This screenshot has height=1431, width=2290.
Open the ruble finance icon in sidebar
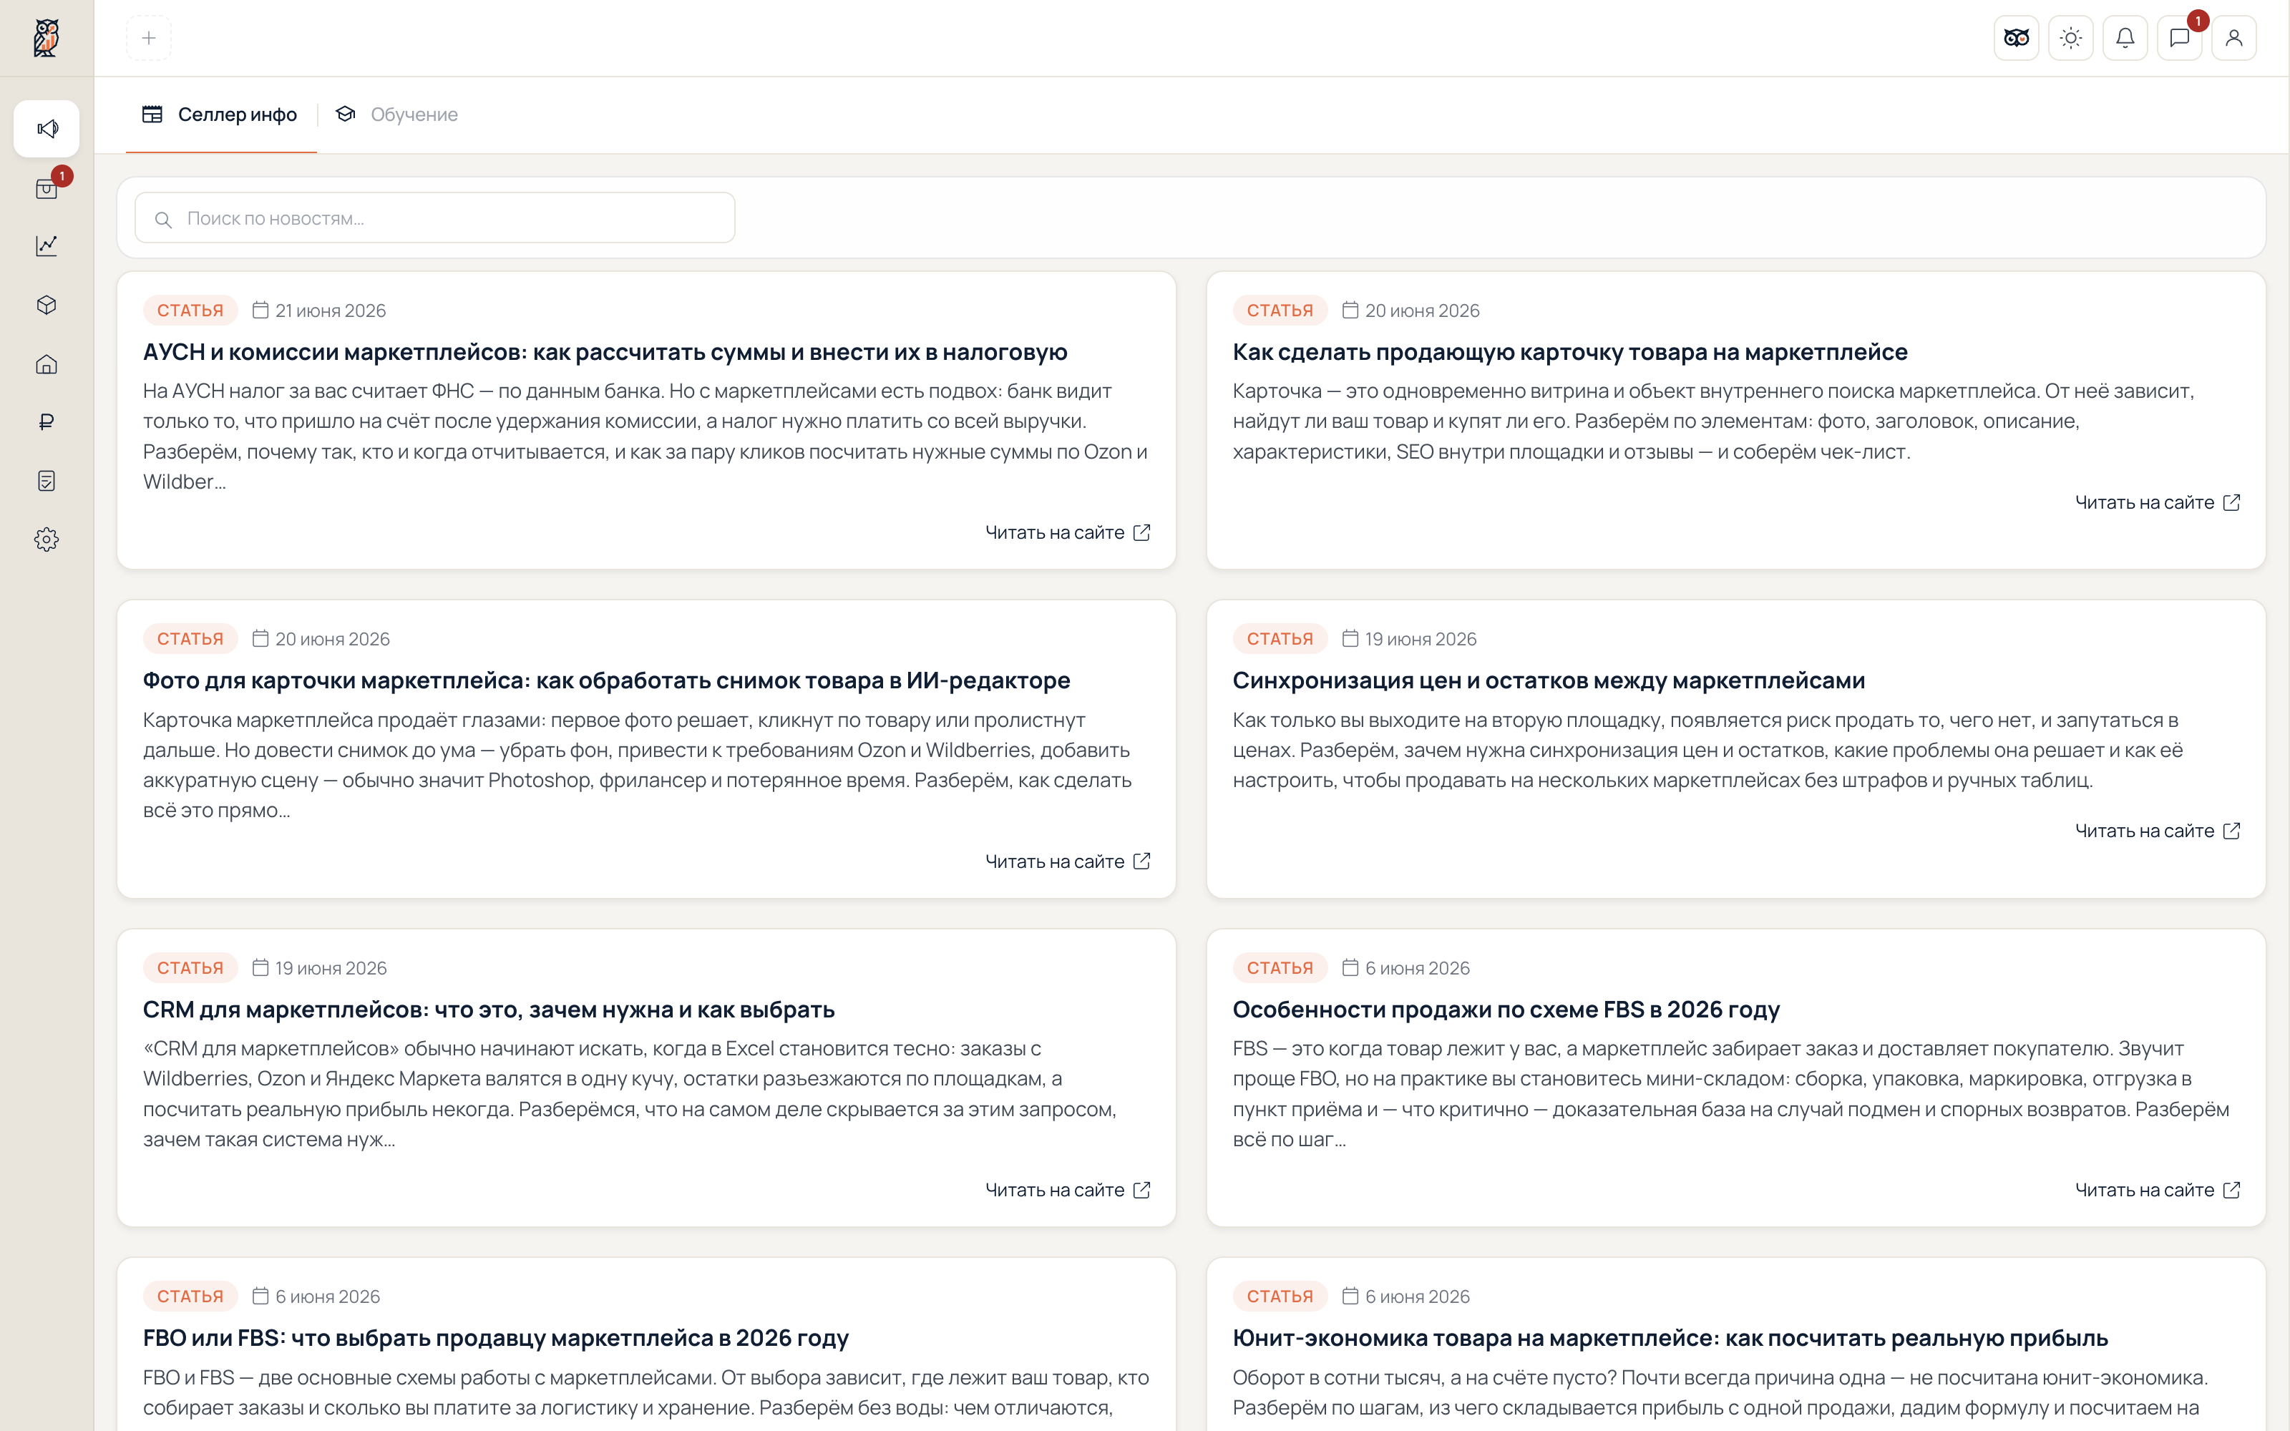47,422
